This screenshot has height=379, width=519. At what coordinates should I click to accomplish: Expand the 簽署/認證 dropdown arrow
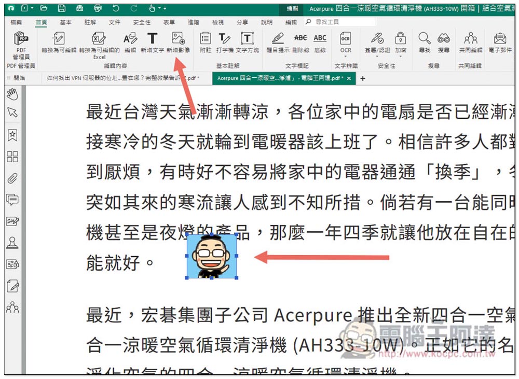377,57
